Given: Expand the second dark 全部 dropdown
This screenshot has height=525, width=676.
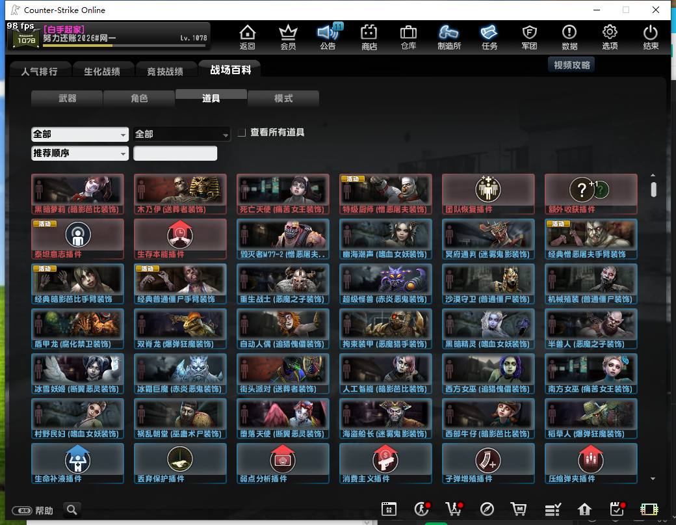Looking at the screenshot, I should pyautogui.click(x=181, y=134).
